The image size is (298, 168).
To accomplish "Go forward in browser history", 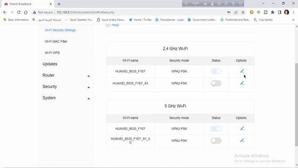I will coord(12,12).
